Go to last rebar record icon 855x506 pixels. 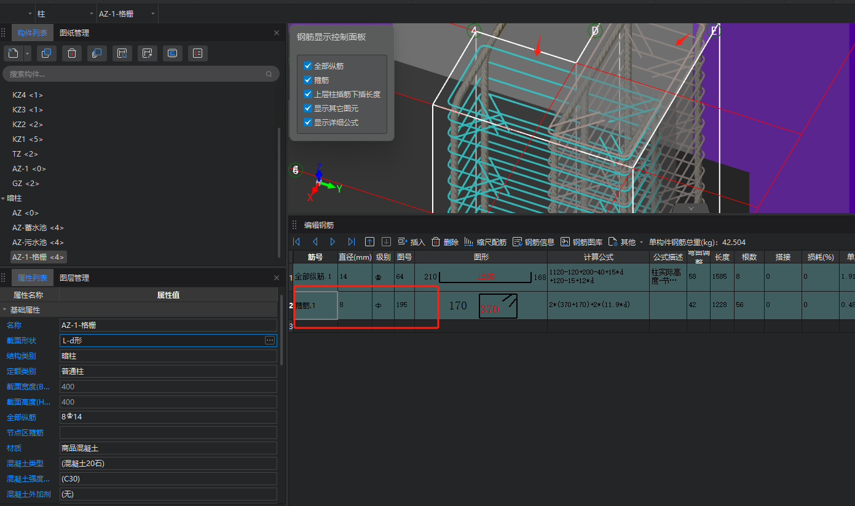click(352, 242)
